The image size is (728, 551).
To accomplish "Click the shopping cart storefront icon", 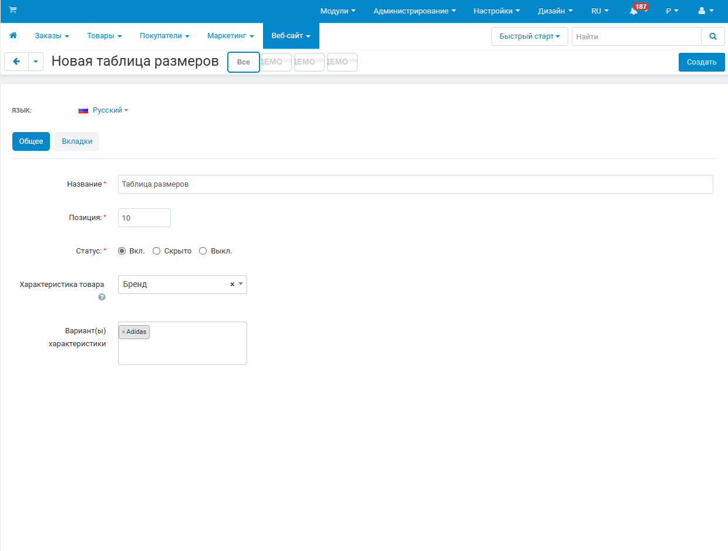I will 13,10.
